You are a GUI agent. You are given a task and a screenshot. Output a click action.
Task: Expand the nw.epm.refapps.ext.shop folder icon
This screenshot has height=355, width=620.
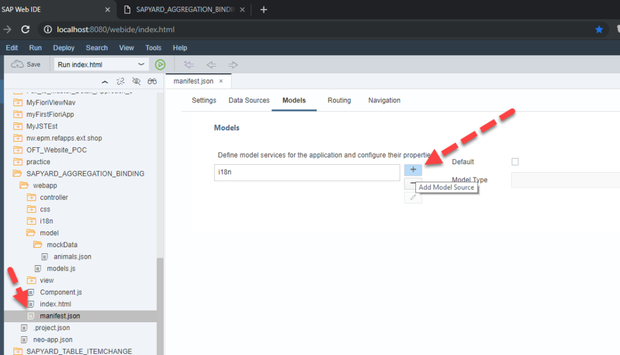[x=18, y=138]
